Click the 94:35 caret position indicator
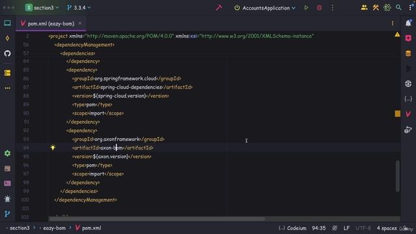 (x=318, y=228)
